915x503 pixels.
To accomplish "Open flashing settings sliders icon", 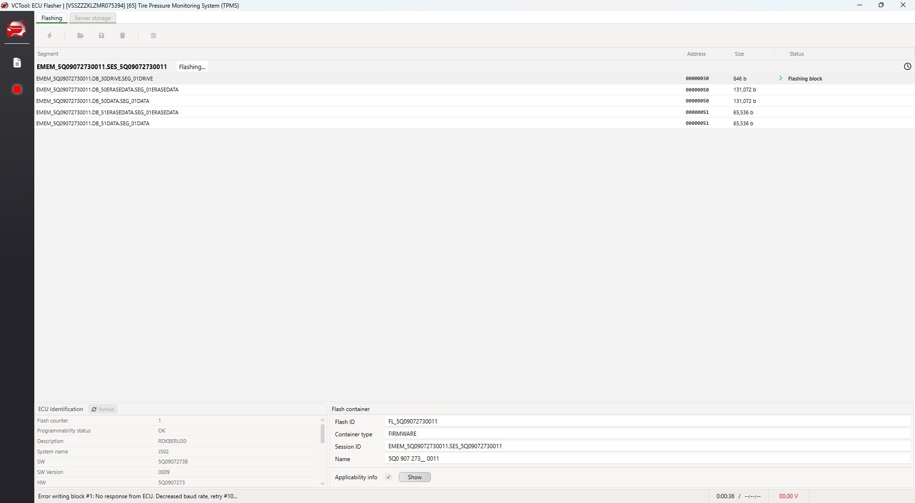I will [x=153, y=36].
